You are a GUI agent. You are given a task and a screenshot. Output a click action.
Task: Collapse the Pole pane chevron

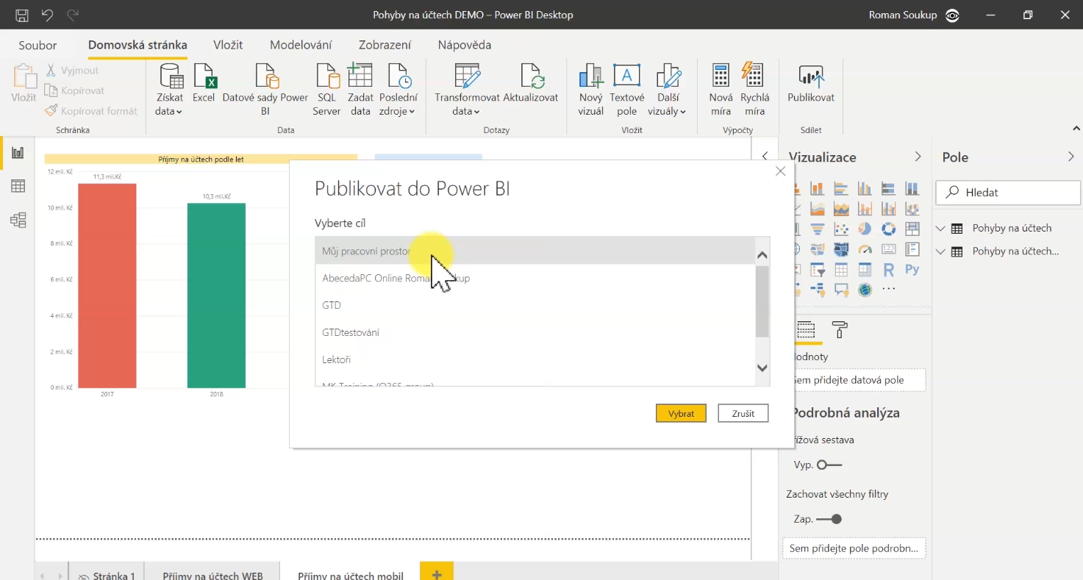1071,157
